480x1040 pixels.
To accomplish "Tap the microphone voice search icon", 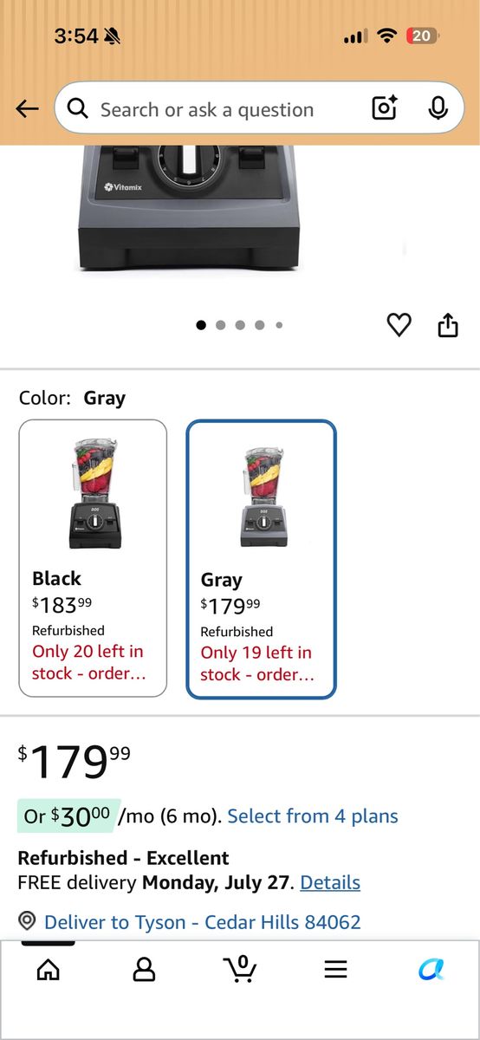I will 438,108.
